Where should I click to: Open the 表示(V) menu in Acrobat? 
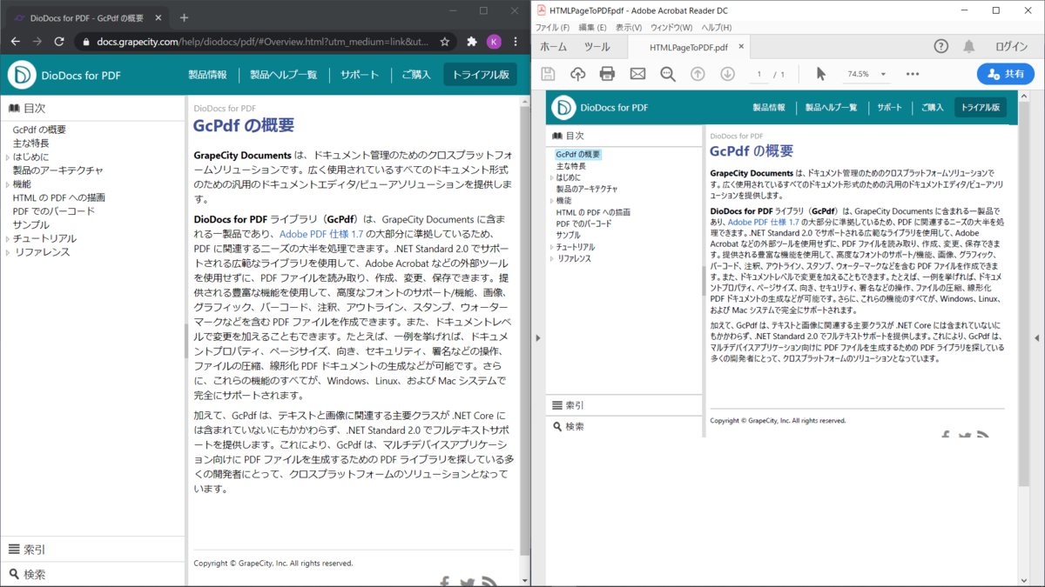[x=629, y=28]
